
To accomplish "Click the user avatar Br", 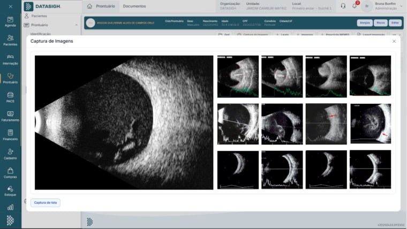I will [x=367, y=6].
